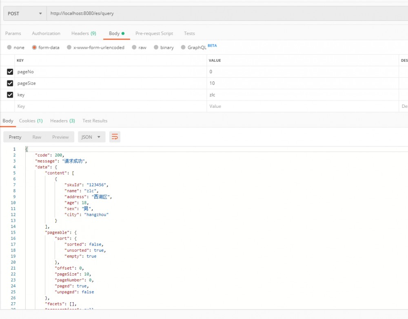Switch response view to Raw
This screenshot has width=408, height=319.
[37, 137]
